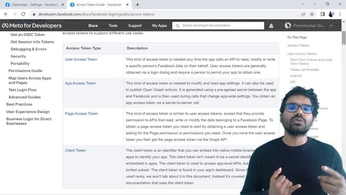Reload the page with the refresh icon
This screenshot has height=195, width=346.
(x=23, y=14)
